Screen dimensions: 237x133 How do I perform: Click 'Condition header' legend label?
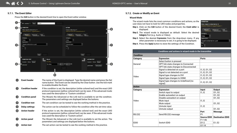tap(29, 88)
